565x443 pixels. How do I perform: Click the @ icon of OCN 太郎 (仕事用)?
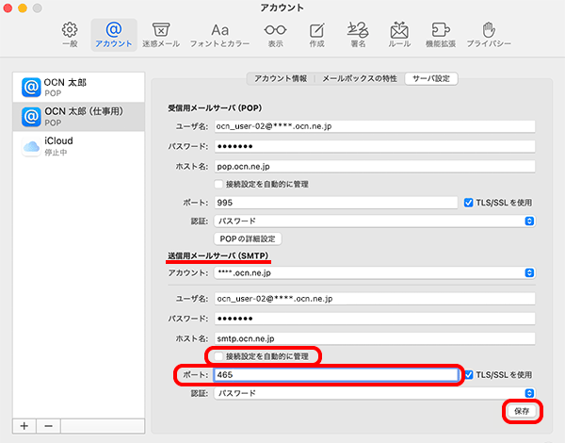coord(31,117)
